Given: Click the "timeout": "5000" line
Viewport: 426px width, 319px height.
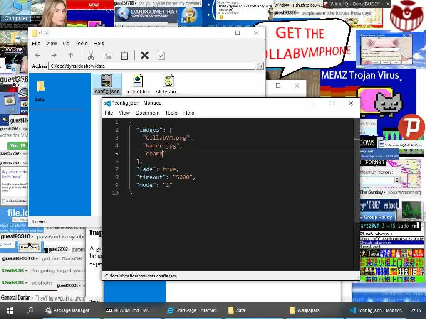Looking at the screenshot, I should (166, 177).
